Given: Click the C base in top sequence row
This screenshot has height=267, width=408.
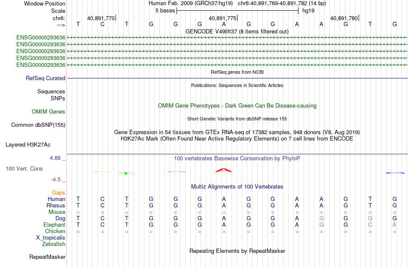Looking at the screenshot, I should pos(102,24).
